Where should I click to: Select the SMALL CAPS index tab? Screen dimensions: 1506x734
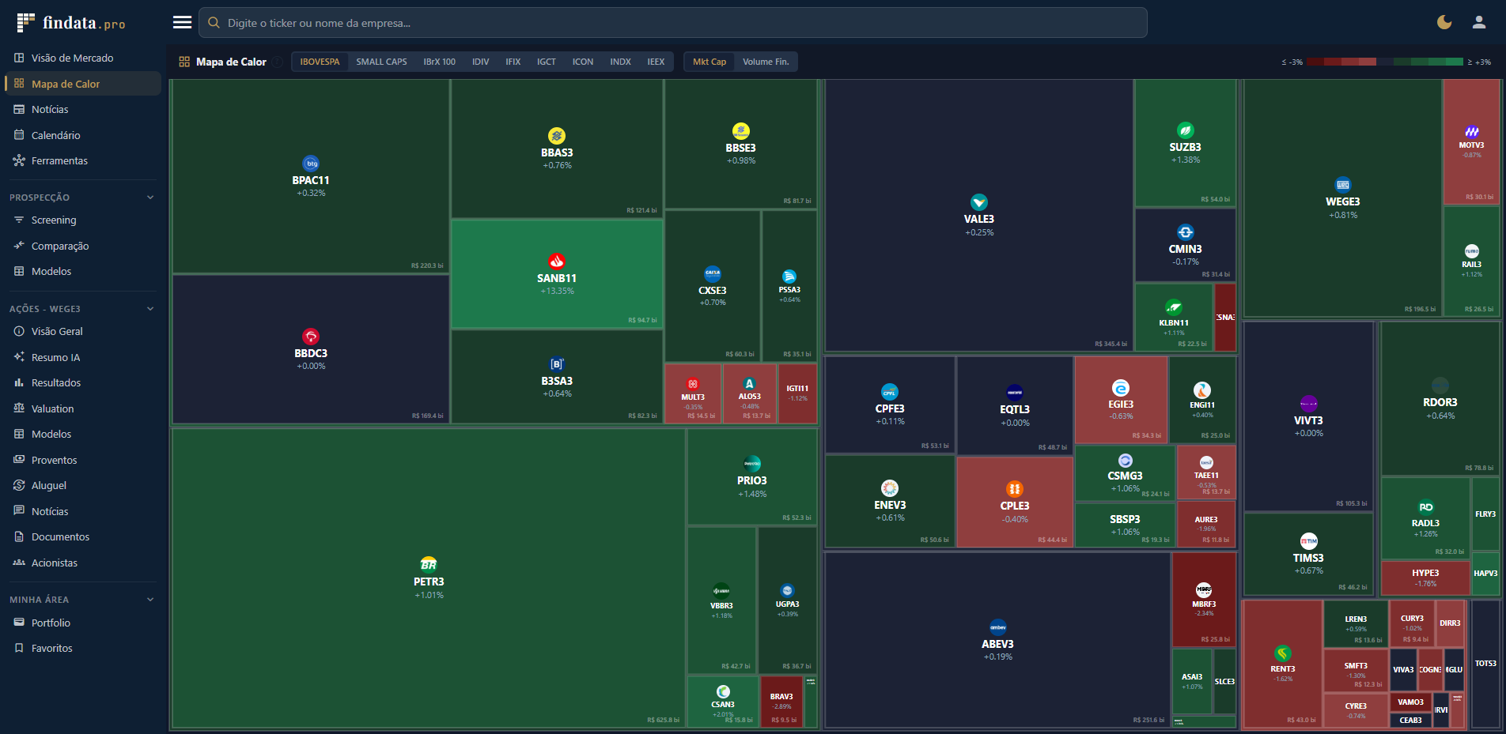pyautogui.click(x=381, y=62)
